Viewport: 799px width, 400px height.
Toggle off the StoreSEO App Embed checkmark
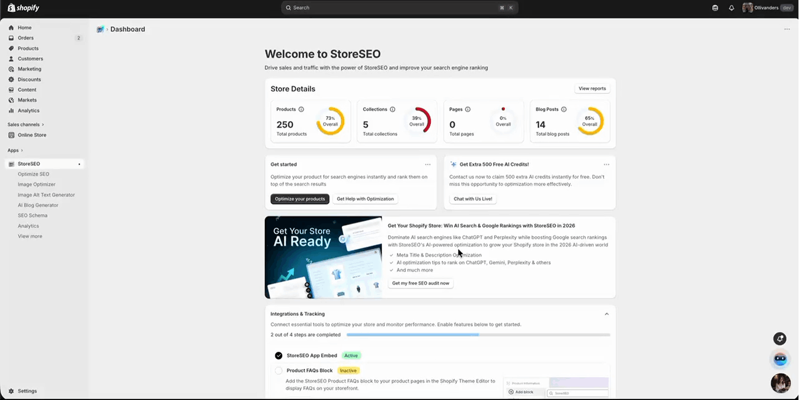pos(279,356)
